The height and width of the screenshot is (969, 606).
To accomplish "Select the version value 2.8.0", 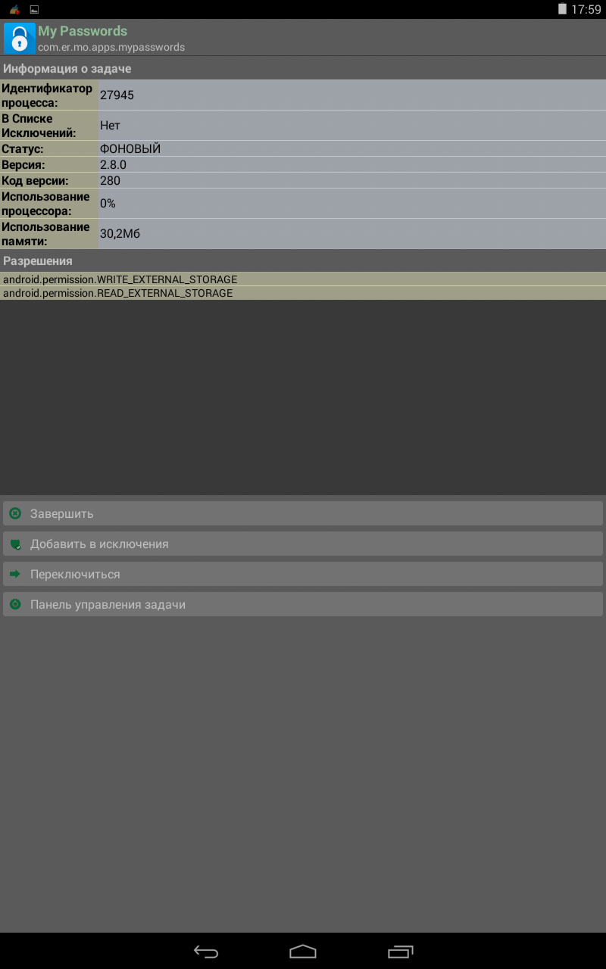I will 113,165.
